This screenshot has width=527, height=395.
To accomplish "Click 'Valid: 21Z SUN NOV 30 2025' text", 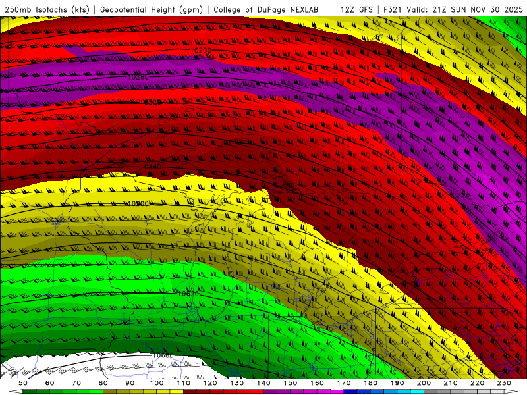I will (x=465, y=10).
